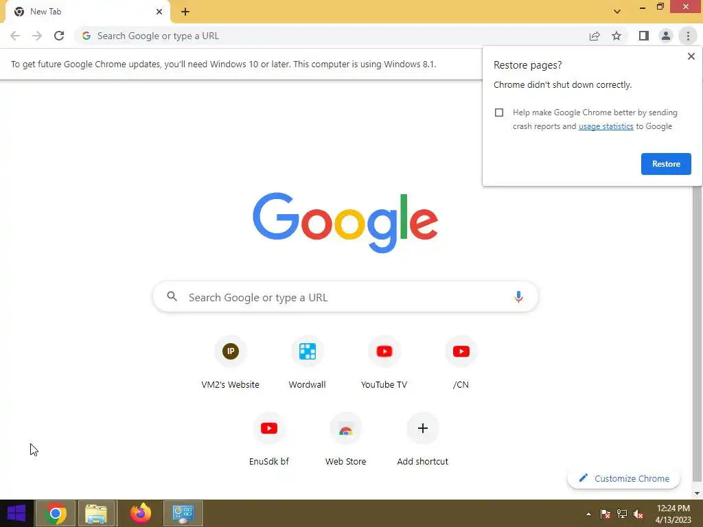The height and width of the screenshot is (527, 703).
Task: Click the Action Center flag icon
Action: (606, 514)
